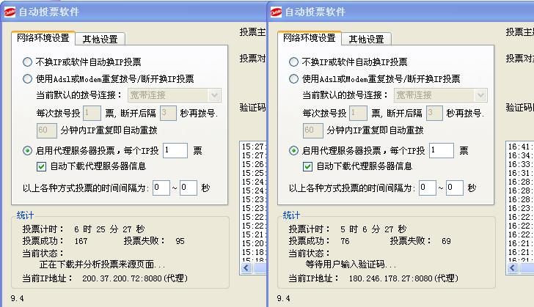Screen dimensions: 534x307
Task: Click 16:31 log entry in right window
Action: (521, 173)
